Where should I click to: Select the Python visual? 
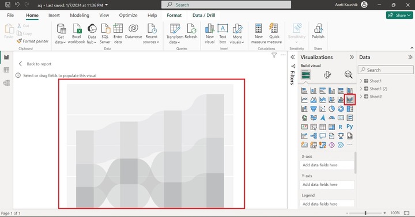tap(350, 127)
